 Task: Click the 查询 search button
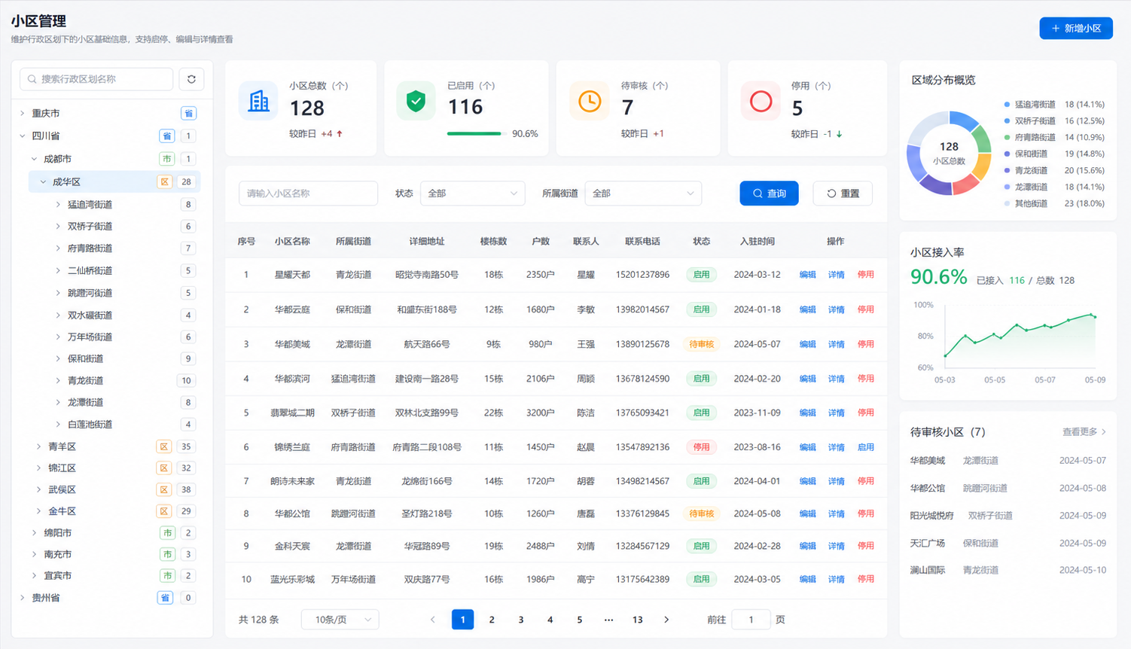coord(769,193)
